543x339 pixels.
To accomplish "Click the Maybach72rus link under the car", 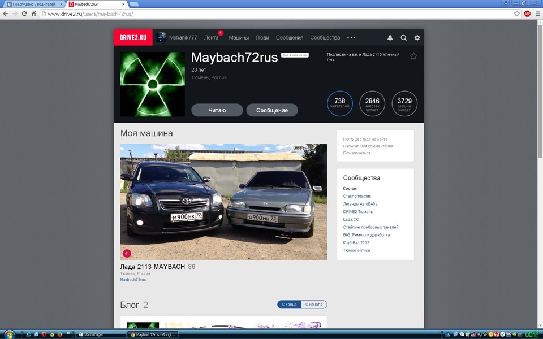I will tap(133, 280).
